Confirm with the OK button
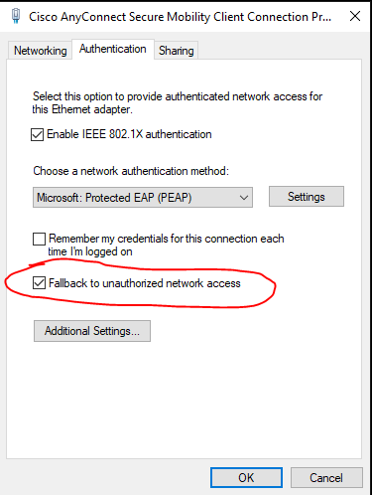372x495 pixels. coord(246,478)
